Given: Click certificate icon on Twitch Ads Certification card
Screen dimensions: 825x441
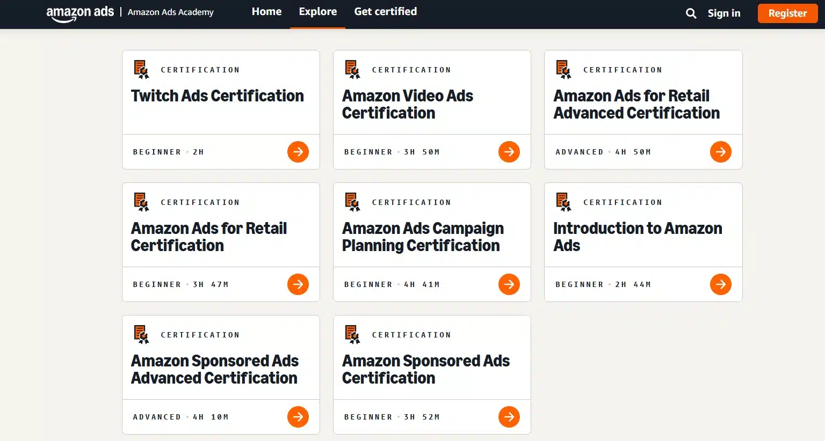Looking at the screenshot, I should 141,70.
